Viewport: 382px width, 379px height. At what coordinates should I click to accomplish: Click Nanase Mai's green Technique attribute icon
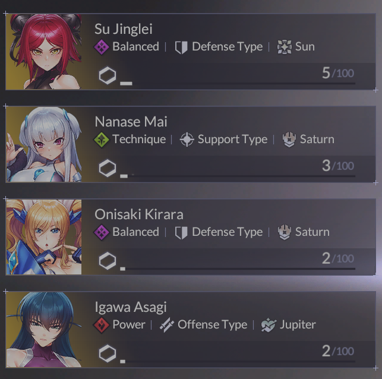click(x=102, y=140)
